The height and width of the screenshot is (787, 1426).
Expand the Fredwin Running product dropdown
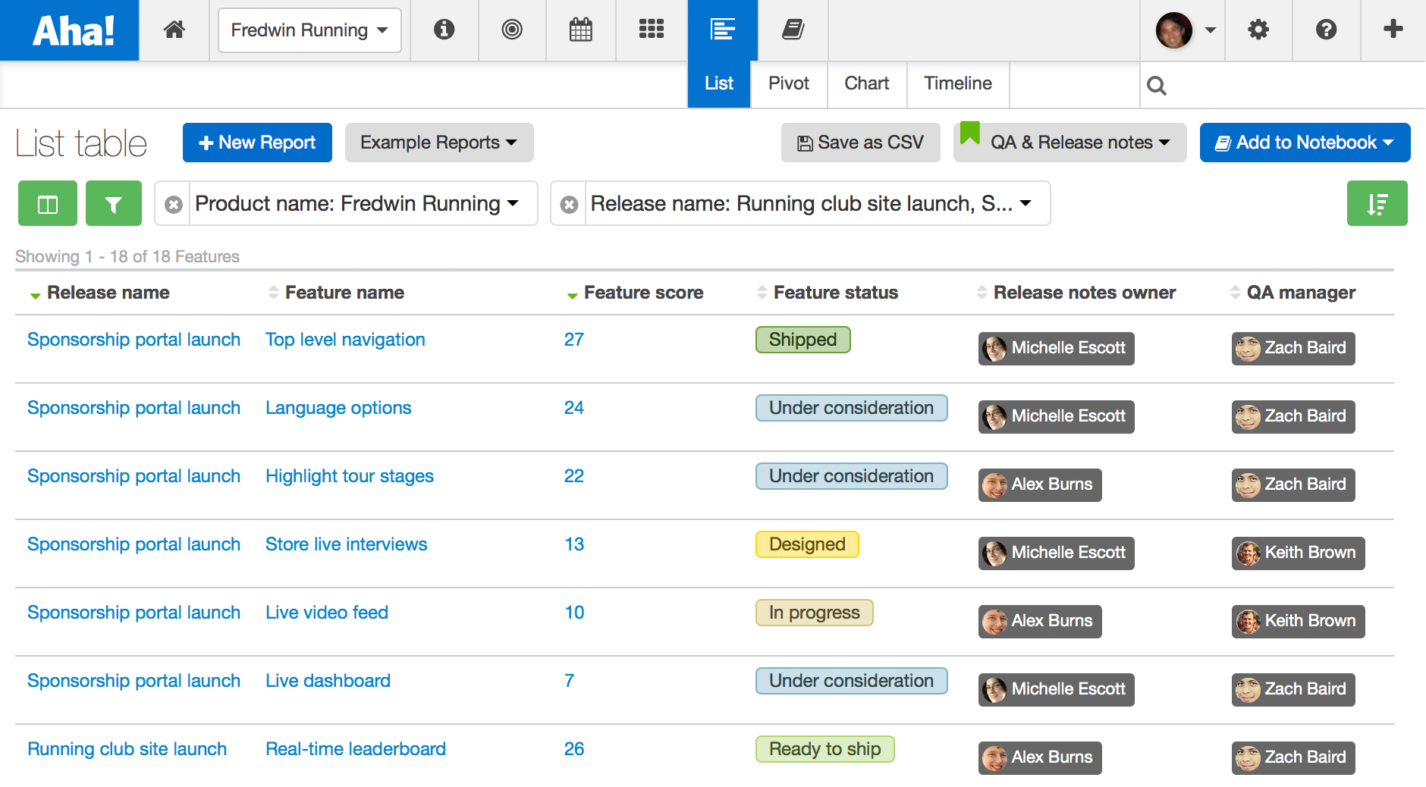click(x=309, y=30)
